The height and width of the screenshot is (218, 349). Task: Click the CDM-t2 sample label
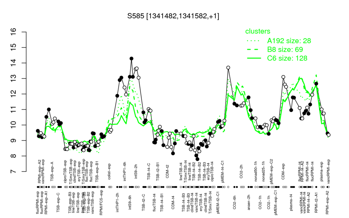coord(167,172)
